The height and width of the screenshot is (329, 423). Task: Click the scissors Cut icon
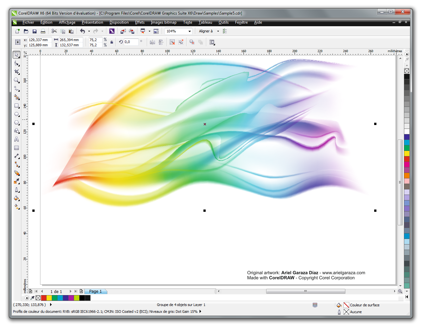tap(54, 31)
